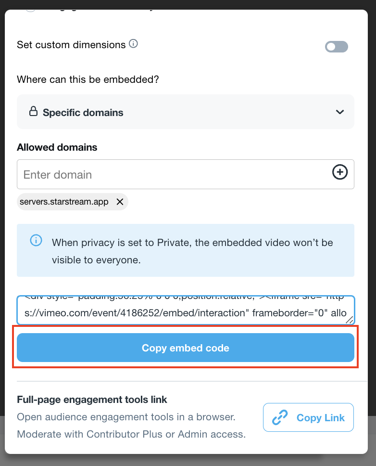
Task: Open the Specific domains dropdown
Action: 185,112
